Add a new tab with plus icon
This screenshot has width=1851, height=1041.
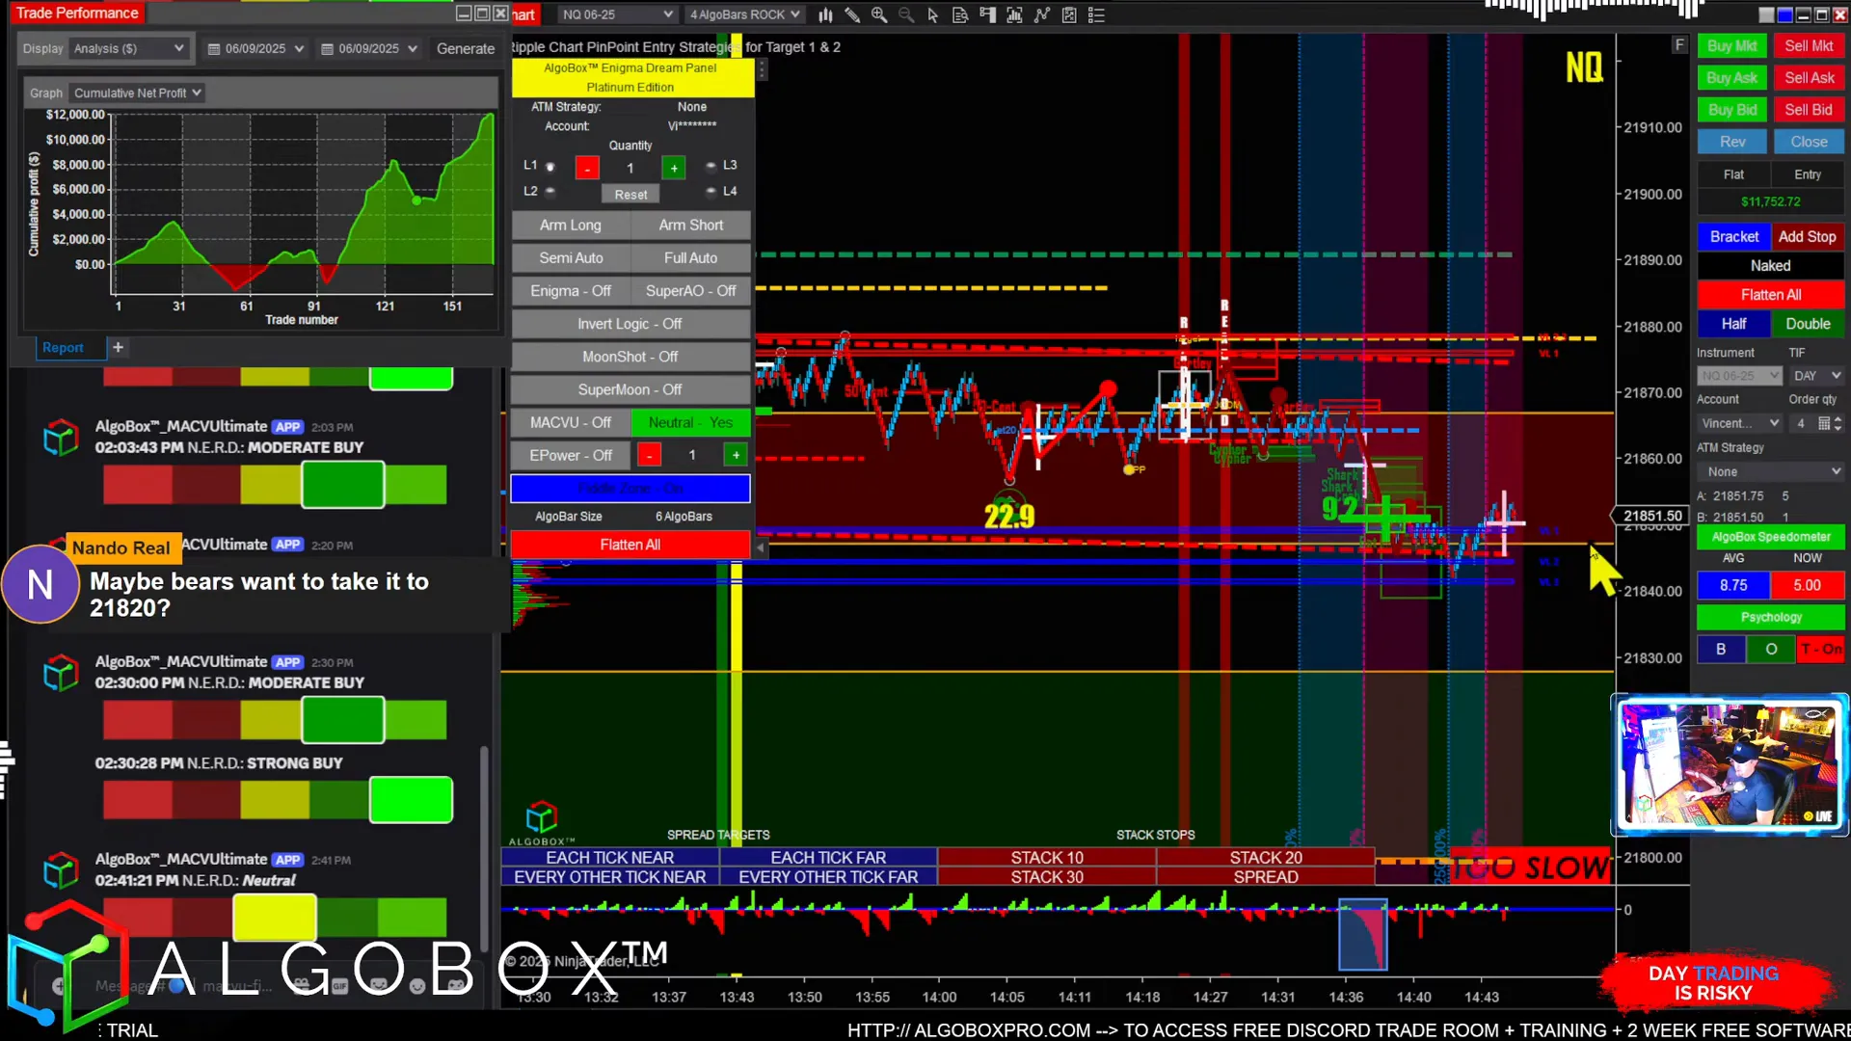(x=118, y=347)
